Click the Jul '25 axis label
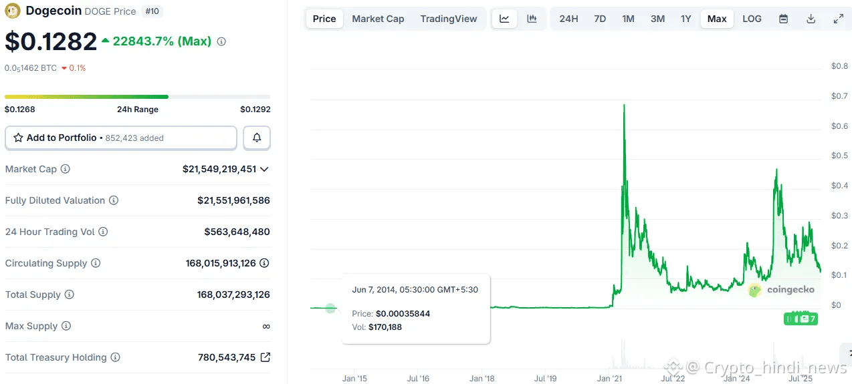The width and height of the screenshot is (852, 384). [x=799, y=379]
